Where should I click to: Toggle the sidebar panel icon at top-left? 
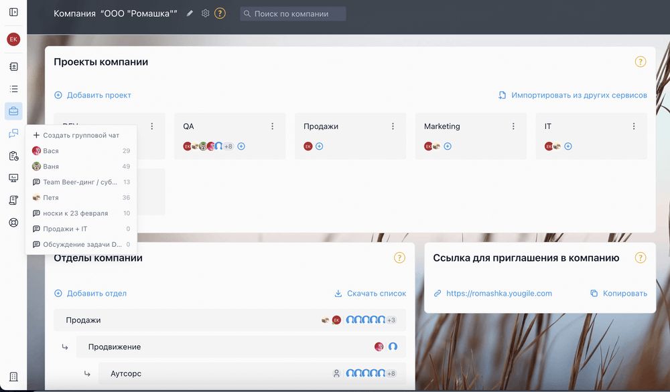(x=13, y=12)
